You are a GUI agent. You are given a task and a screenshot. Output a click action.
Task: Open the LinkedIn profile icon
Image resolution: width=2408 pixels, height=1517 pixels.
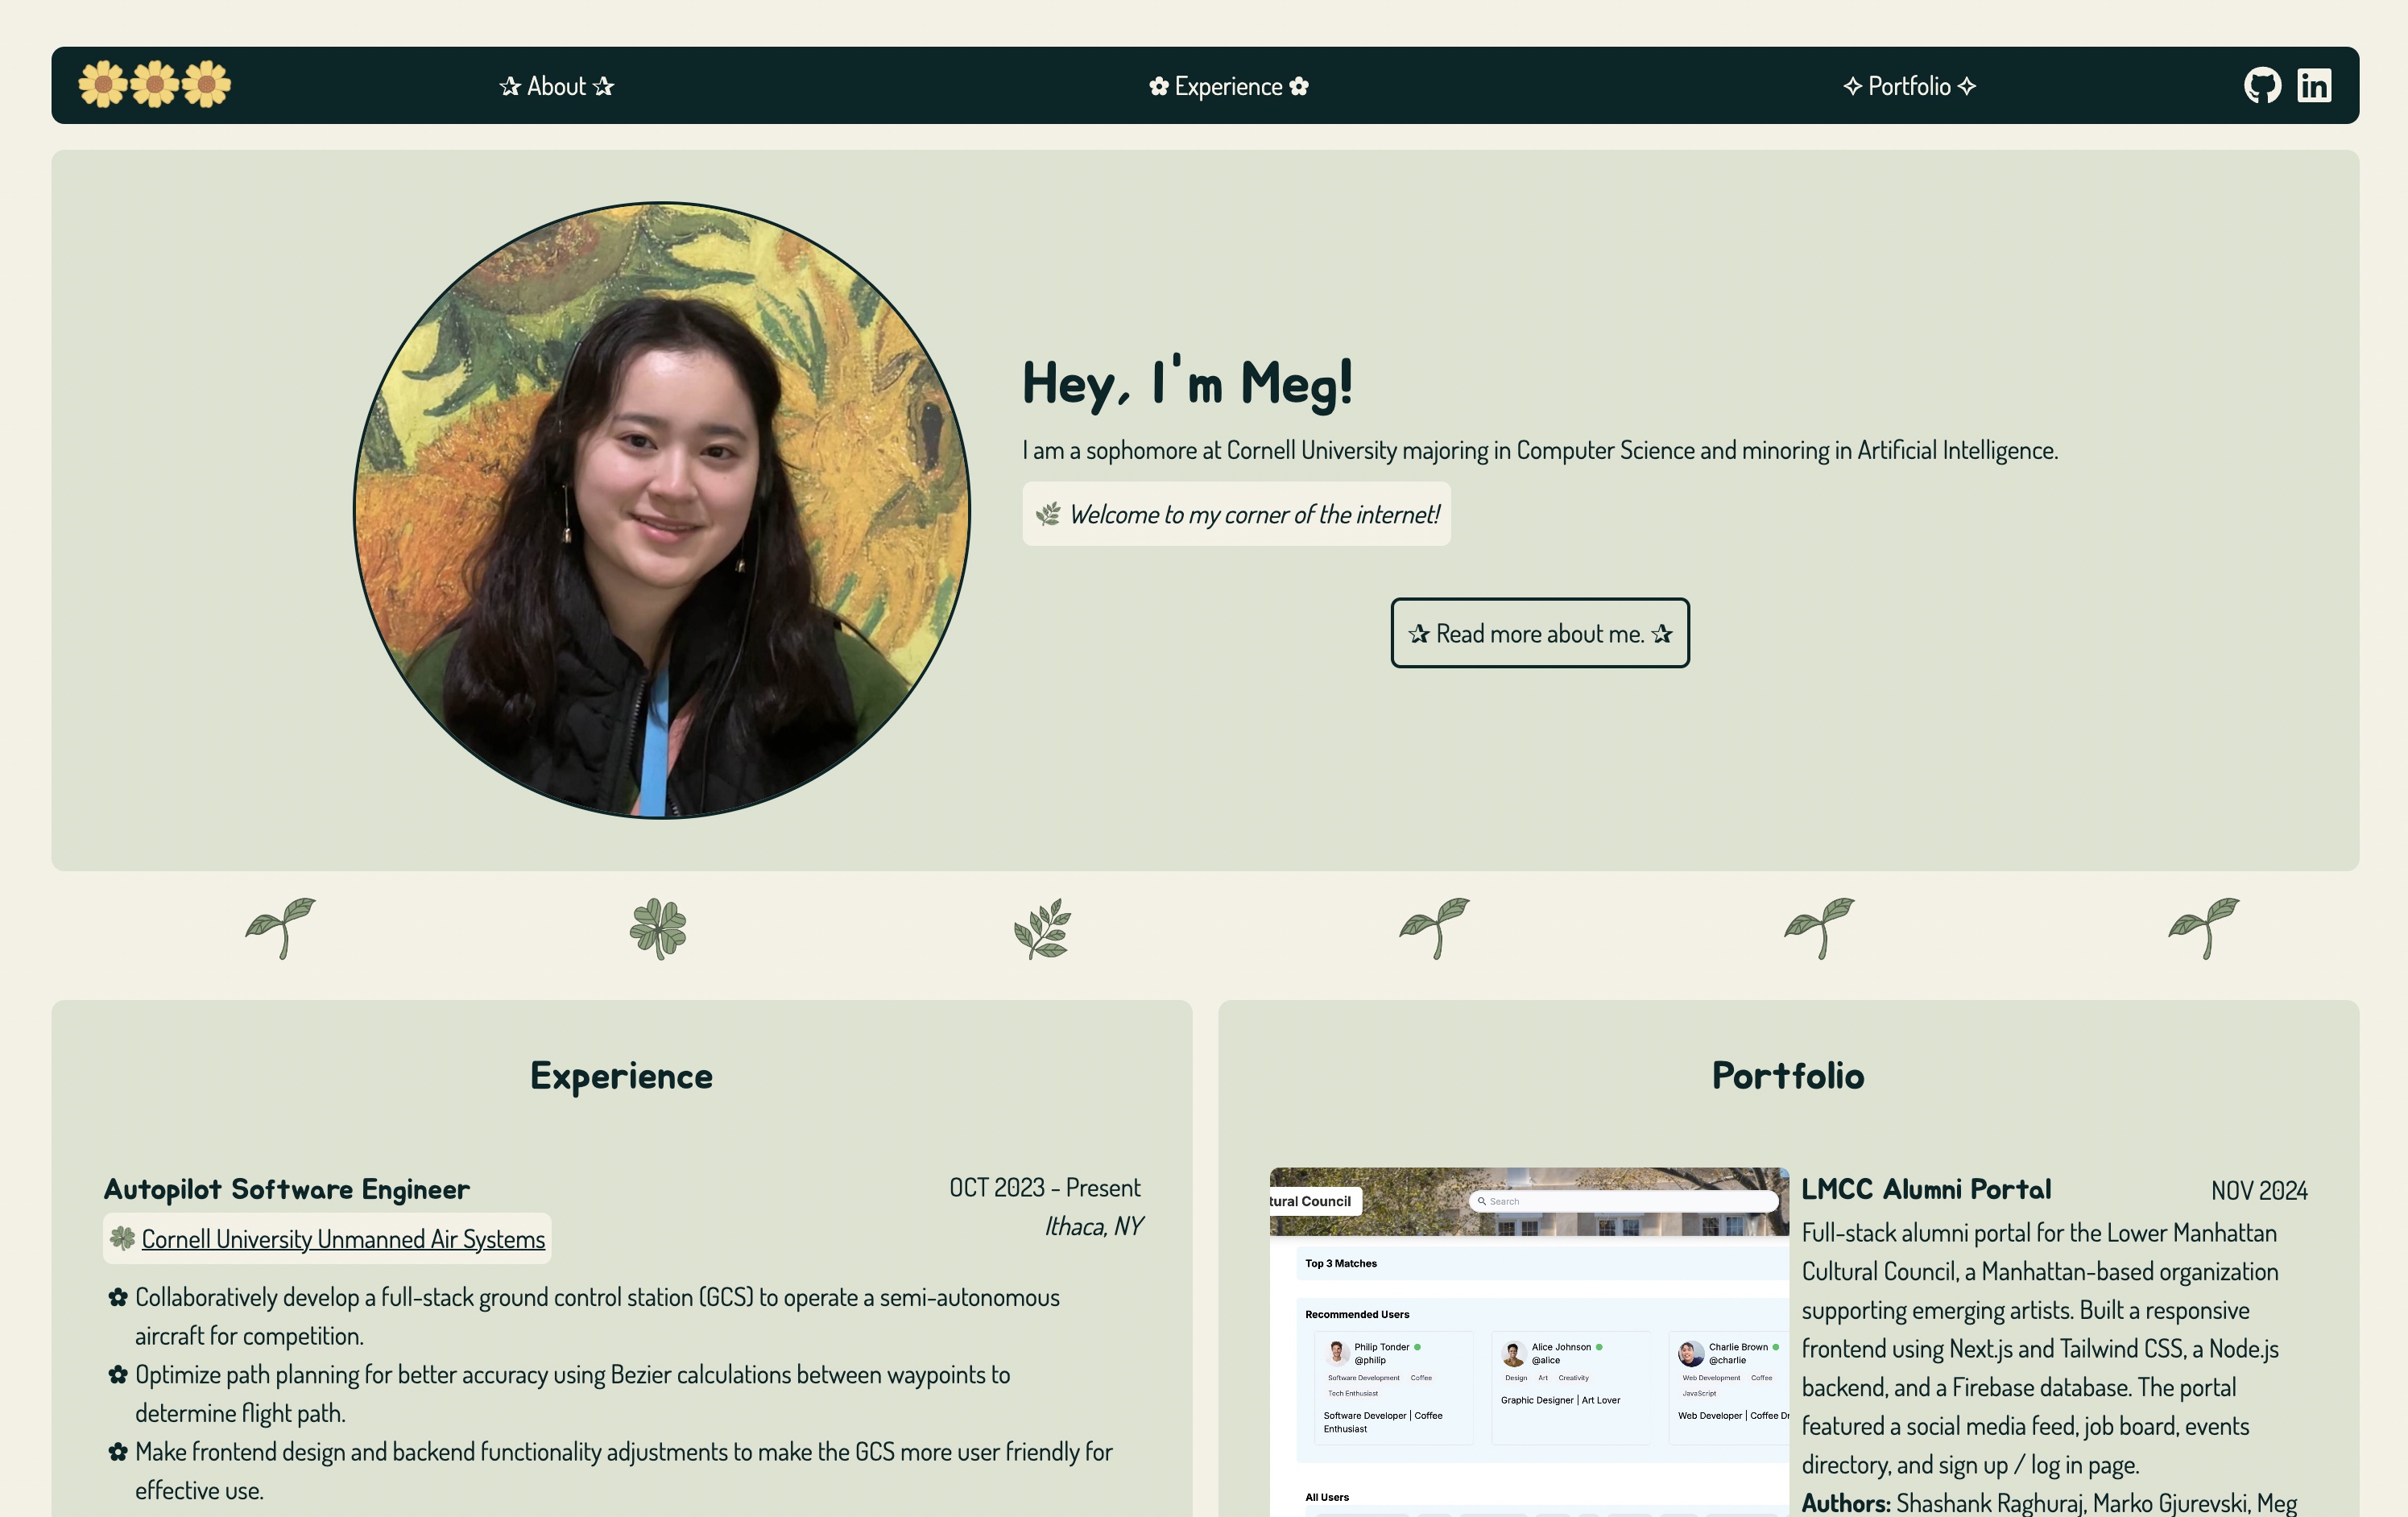(x=2314, y=86)
